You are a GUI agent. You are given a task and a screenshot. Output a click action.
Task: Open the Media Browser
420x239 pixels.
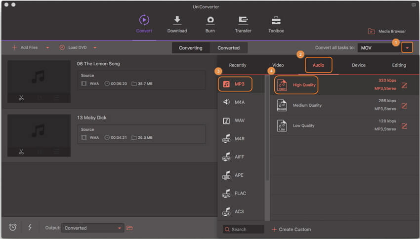pyautogui.click(x=387, y=31)
